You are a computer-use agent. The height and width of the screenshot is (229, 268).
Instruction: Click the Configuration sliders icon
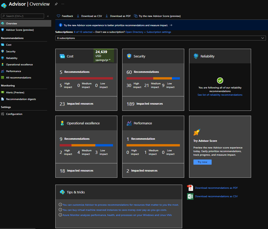(x=3, y=114)
